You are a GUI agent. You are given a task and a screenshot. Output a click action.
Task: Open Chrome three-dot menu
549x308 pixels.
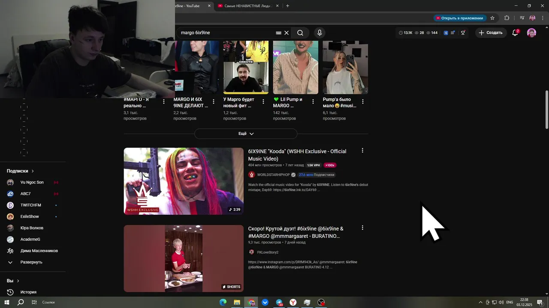(543, 18)
